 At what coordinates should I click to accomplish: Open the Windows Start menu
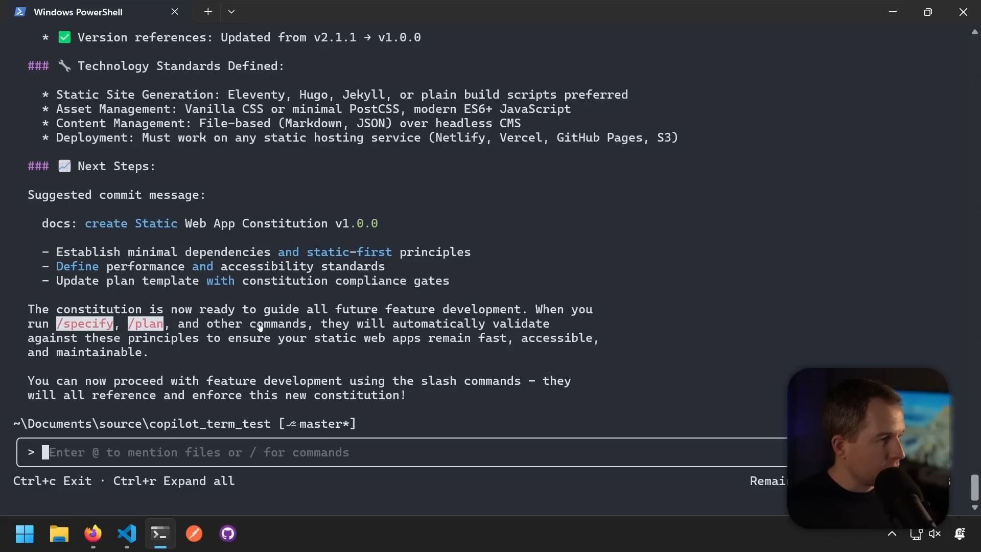[25, 534]
